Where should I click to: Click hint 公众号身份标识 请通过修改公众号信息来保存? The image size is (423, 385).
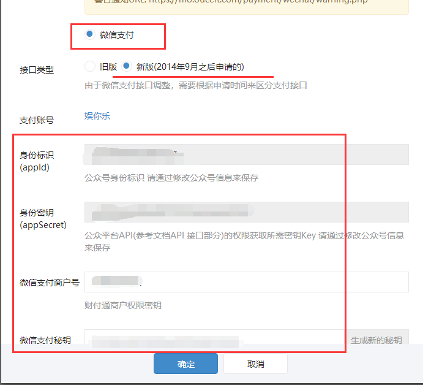pyautogui.click(x=171, y=178)
